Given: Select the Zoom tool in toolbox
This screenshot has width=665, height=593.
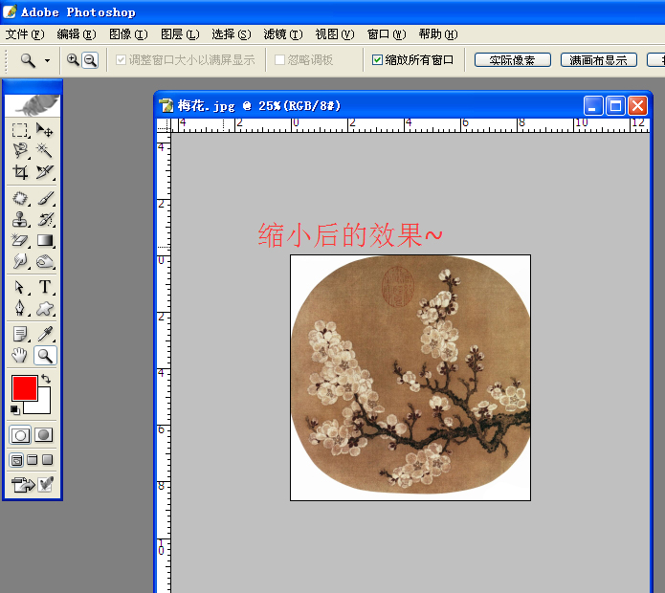Looking at the screenshot, I should [x=45, y=356].
